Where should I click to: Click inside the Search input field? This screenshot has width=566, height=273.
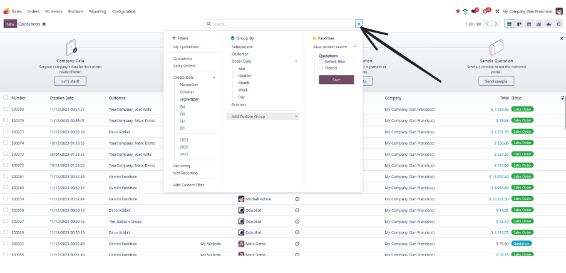click(x=280, y=24)
